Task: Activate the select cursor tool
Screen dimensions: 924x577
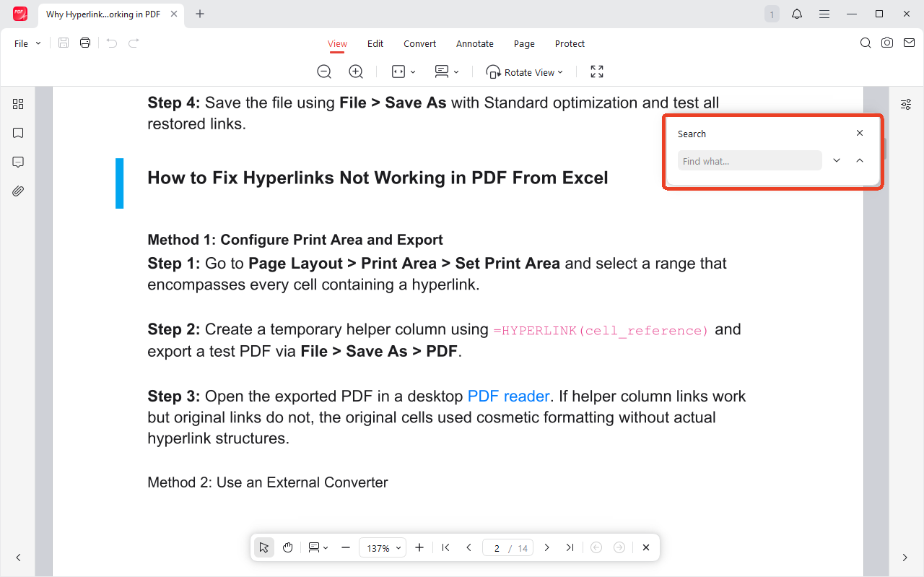Action: tap(264, 547)
